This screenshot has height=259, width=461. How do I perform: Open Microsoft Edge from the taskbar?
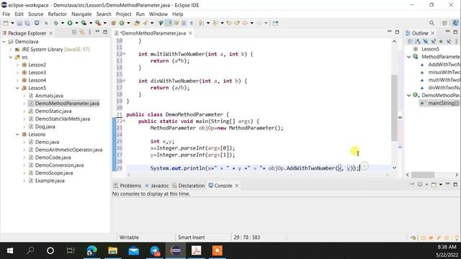click(91, 250)
